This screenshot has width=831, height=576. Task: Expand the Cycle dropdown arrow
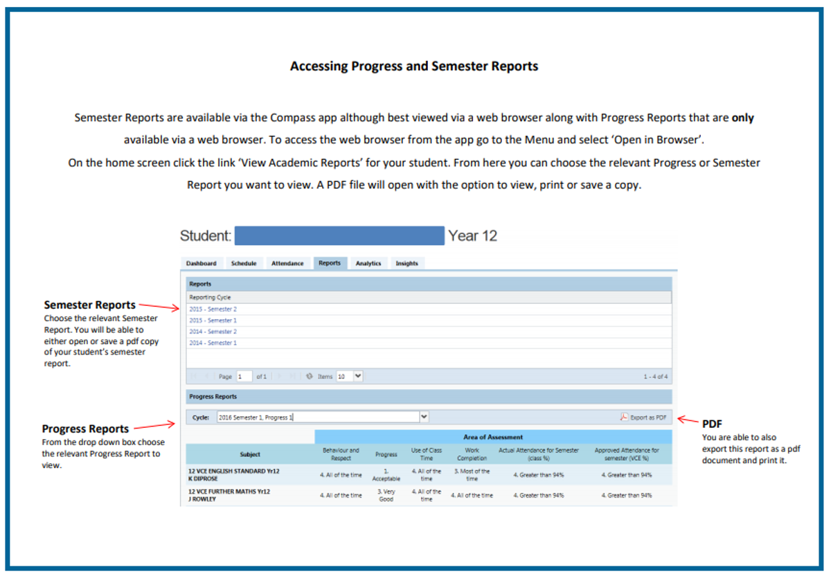click(x=425, y=417)
